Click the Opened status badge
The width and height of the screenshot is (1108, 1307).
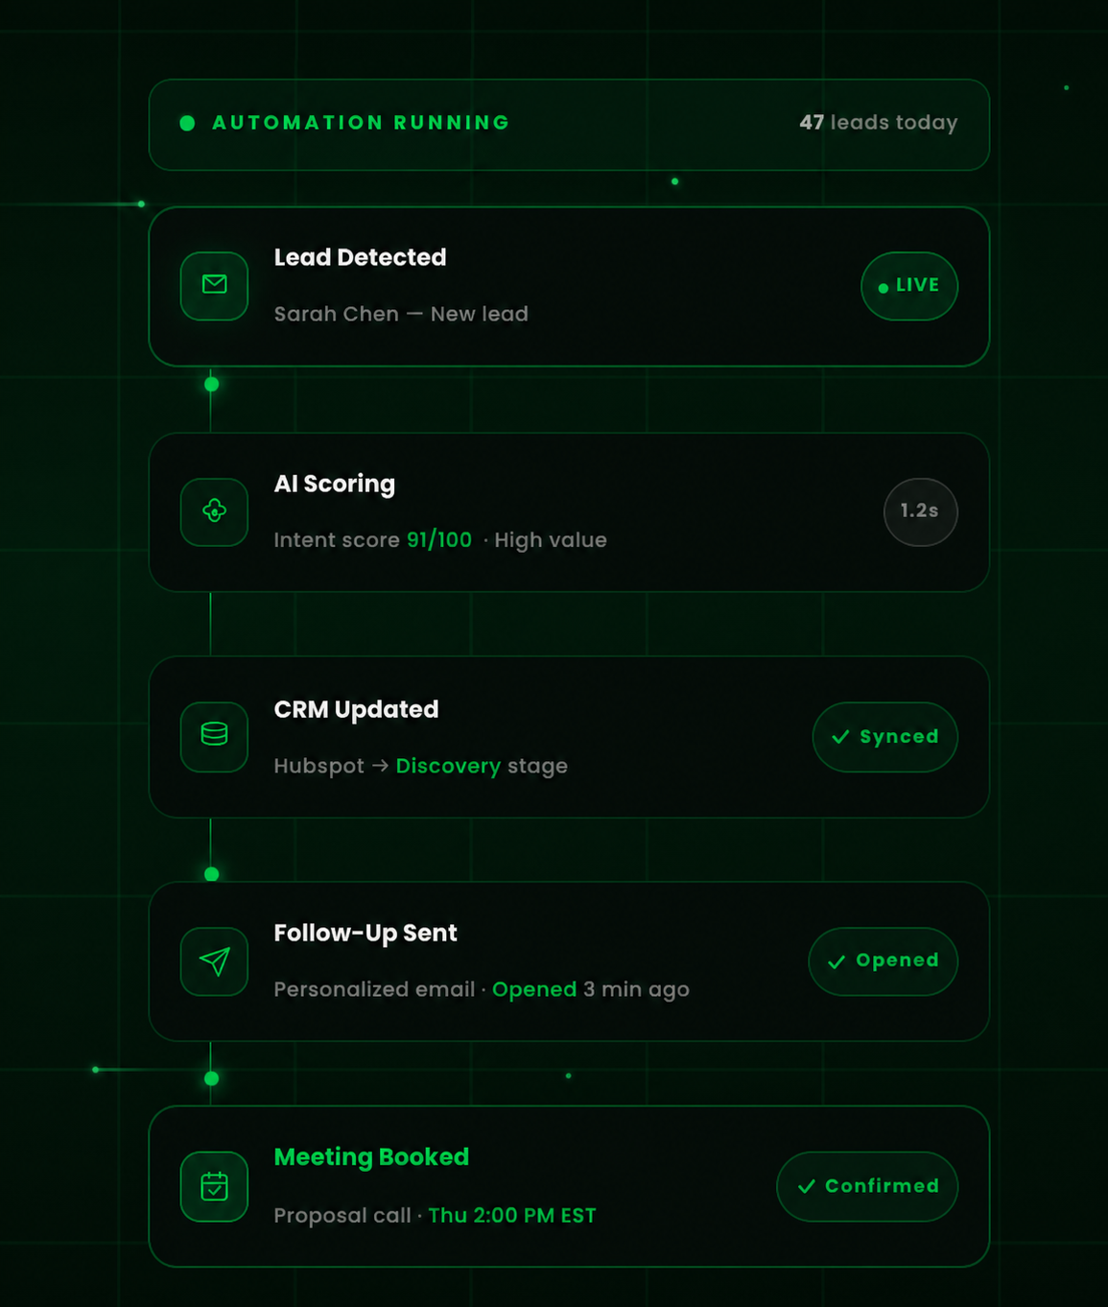click(883, 962)
